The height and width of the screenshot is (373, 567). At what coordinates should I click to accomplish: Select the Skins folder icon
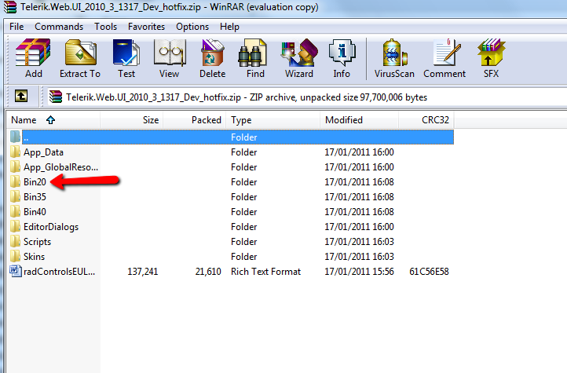(x=15, y=256)
